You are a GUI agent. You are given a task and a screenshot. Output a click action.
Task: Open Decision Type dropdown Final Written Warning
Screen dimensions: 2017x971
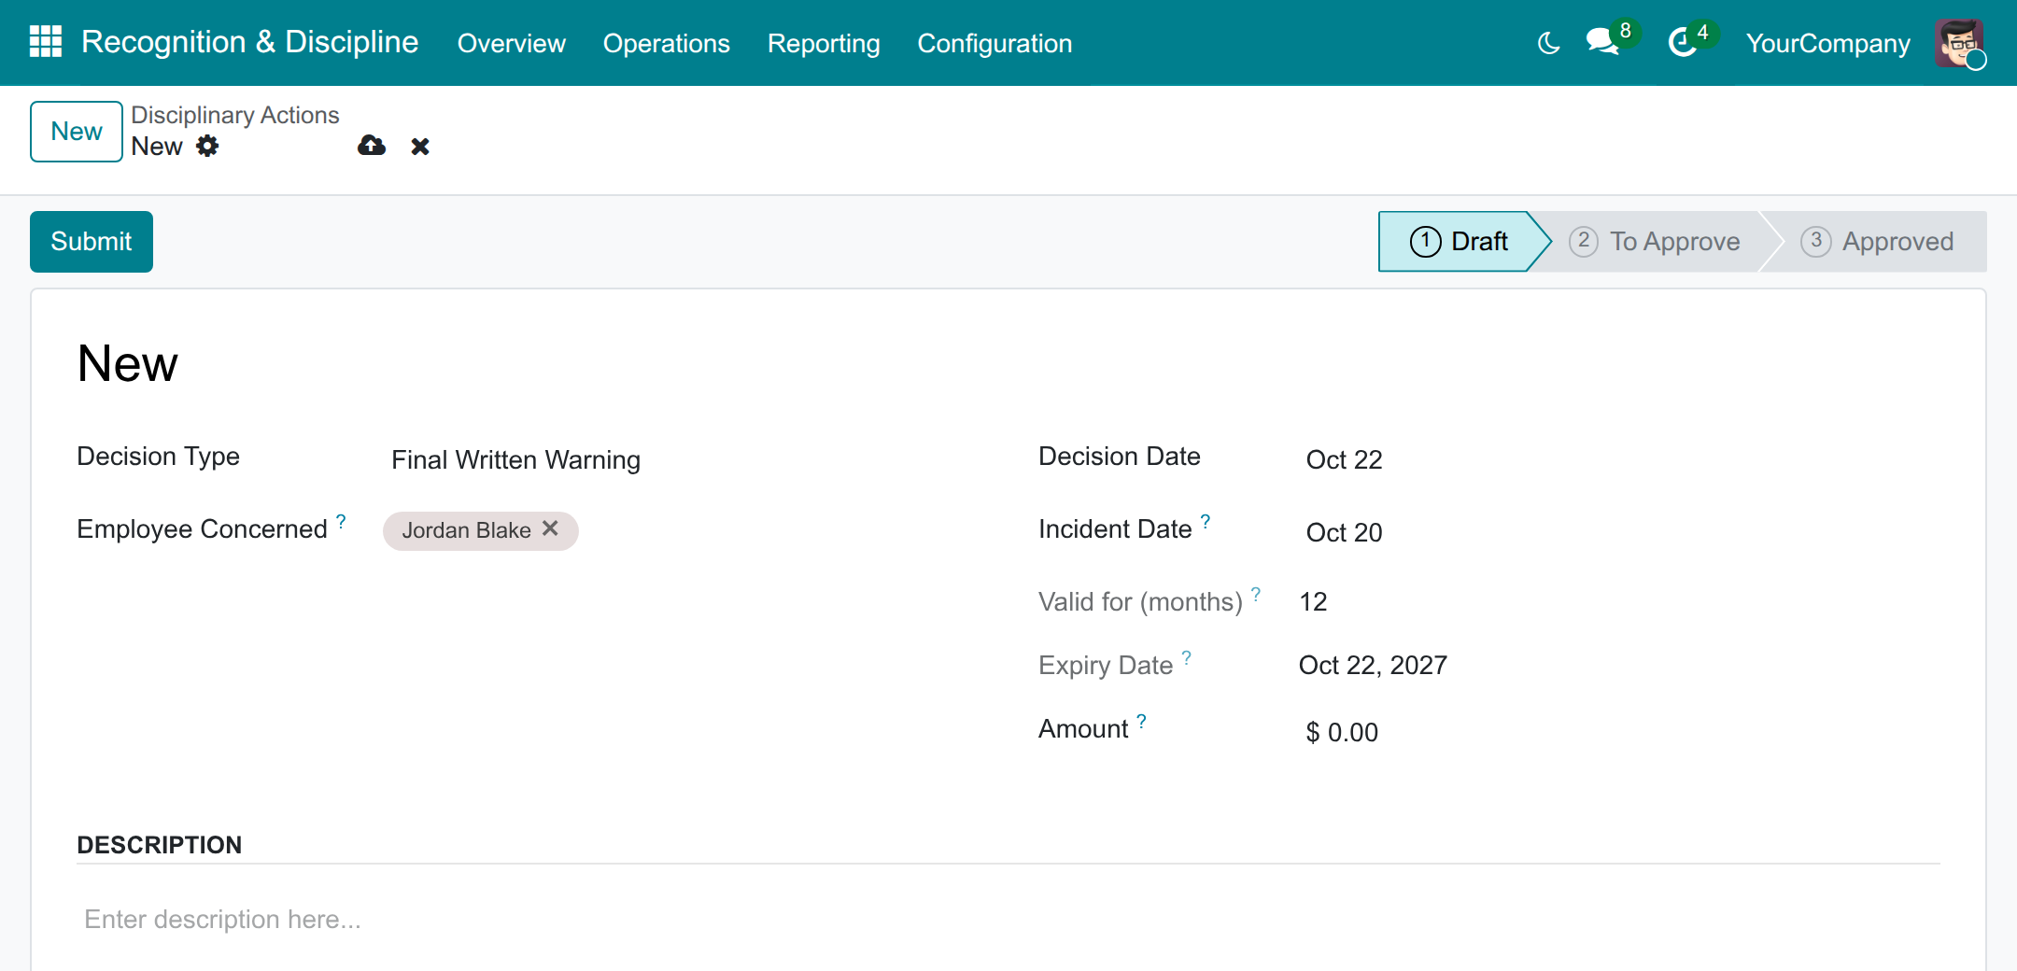pos(682,459)
